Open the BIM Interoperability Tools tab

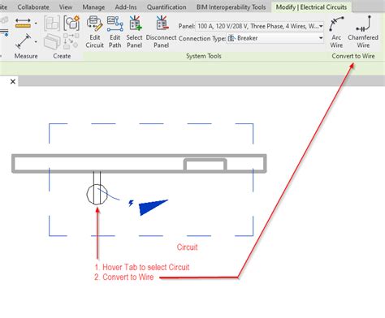(231, 7)
